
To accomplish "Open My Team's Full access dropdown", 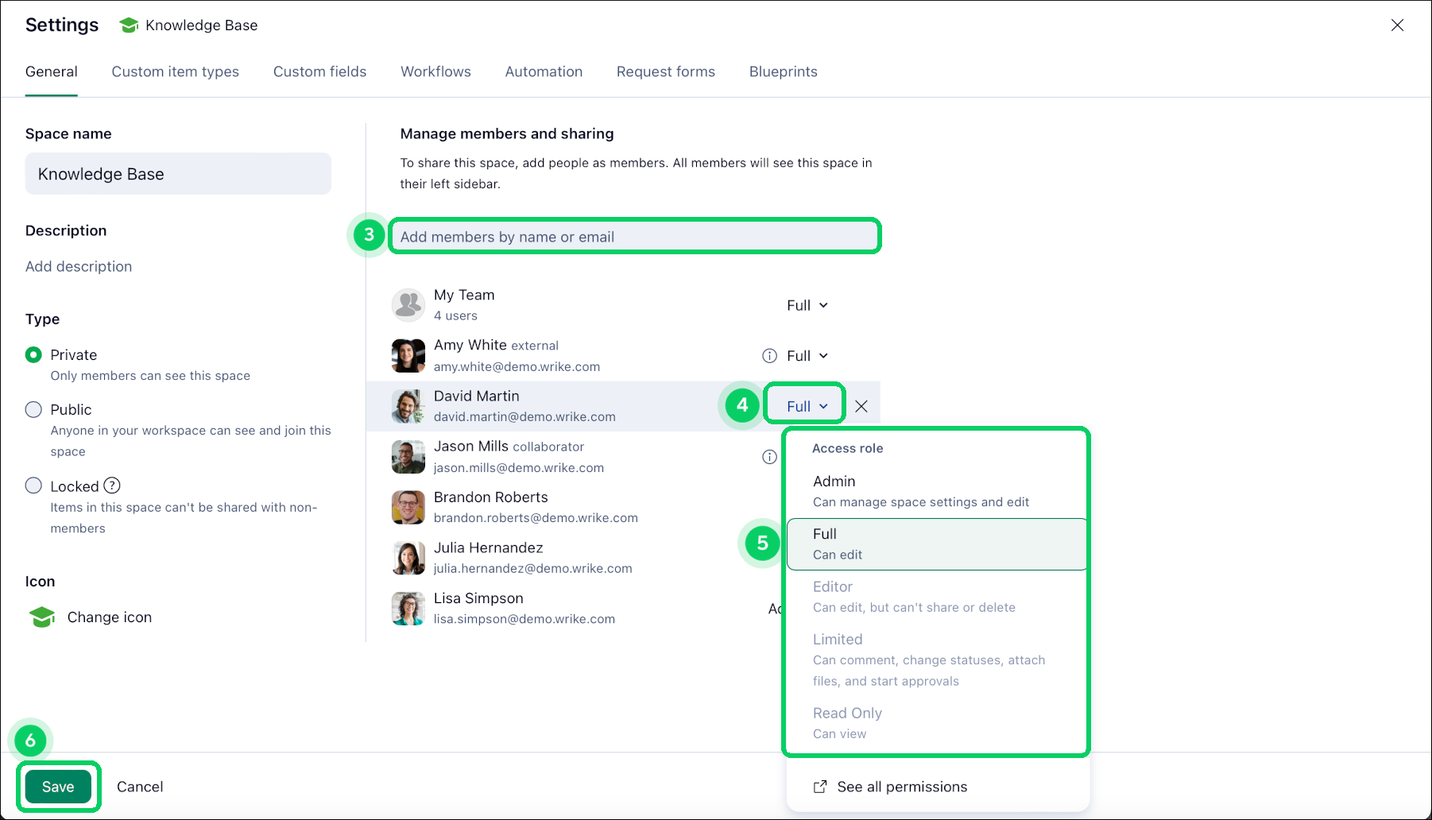I will click(806, 304).
